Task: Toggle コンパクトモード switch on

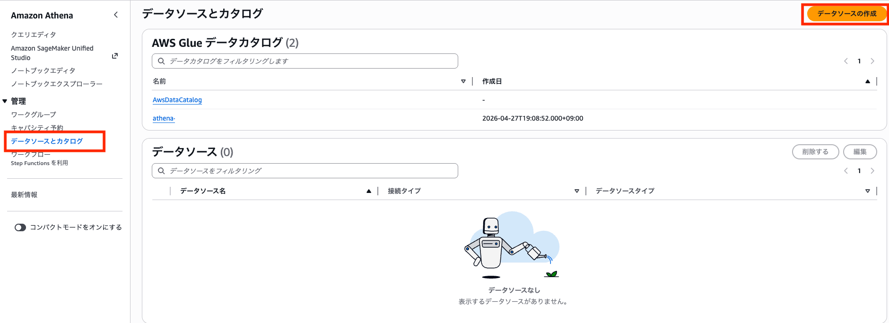Action: (20, 227)
